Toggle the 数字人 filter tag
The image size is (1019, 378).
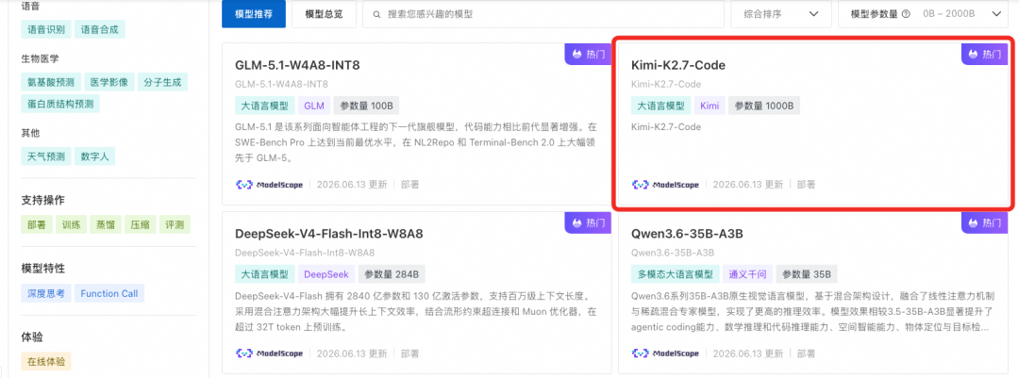95,156
